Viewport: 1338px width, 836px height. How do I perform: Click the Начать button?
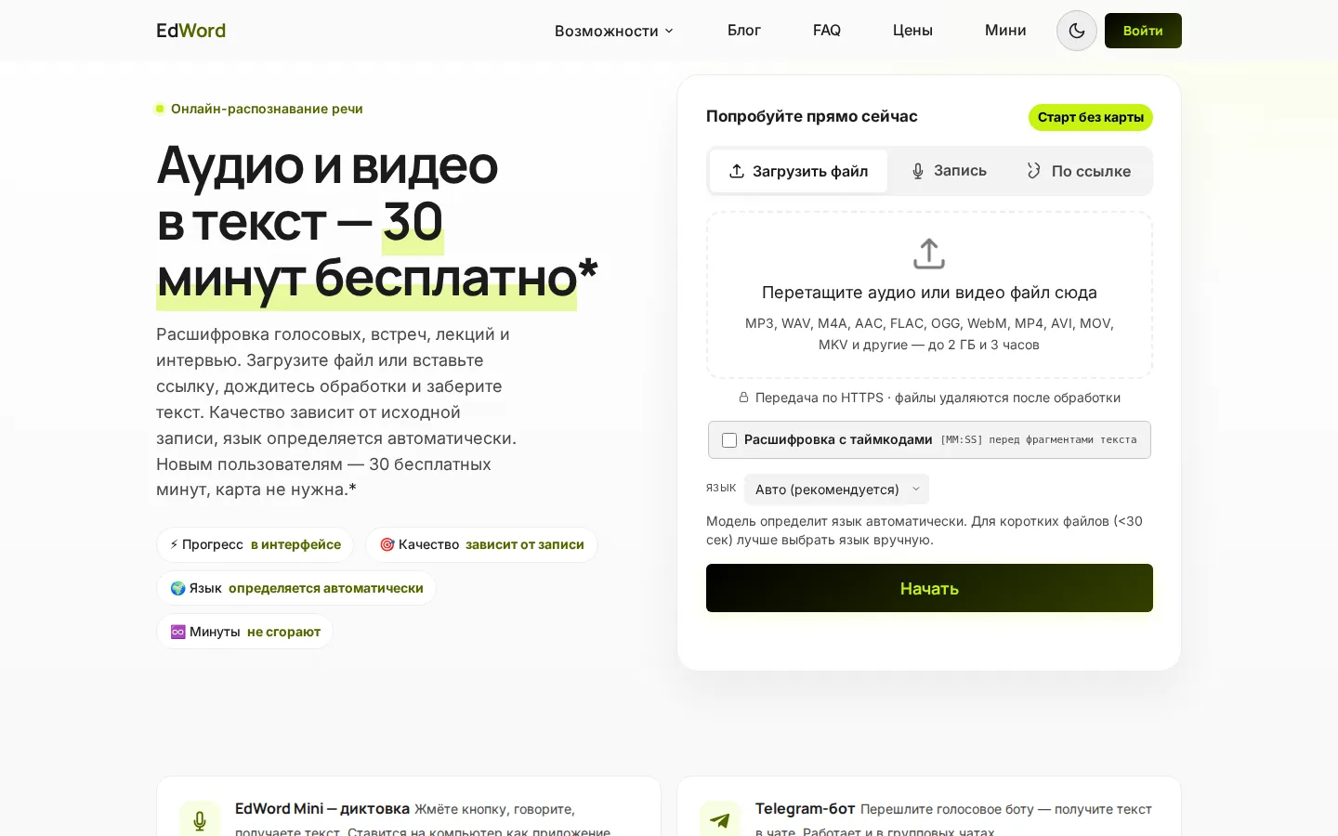click(x=929, y=588)
